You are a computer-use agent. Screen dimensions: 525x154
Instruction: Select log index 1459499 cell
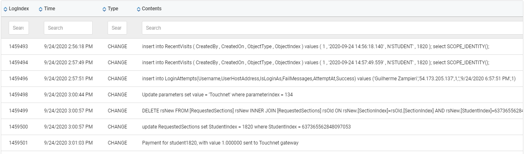tap(19, 111)
